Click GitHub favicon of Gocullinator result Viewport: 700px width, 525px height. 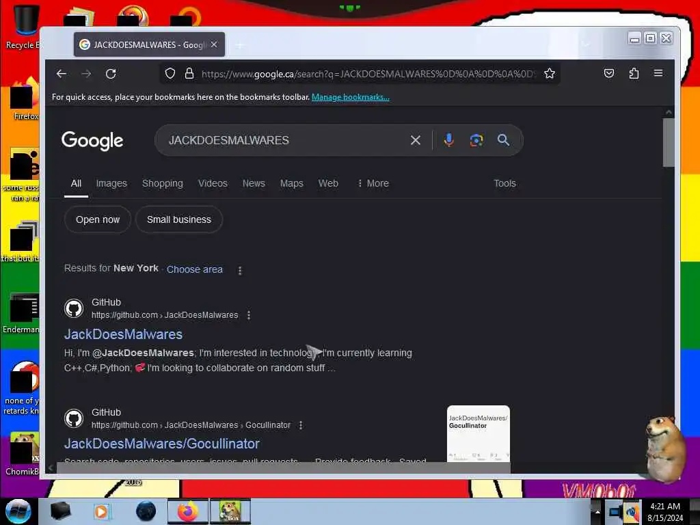tap(74, 418)
